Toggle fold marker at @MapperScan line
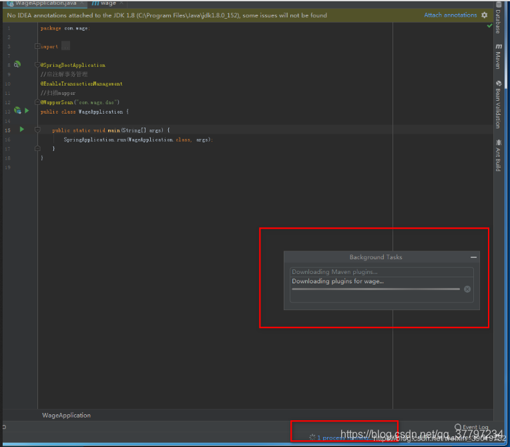The image size is (510, 447). 37,102
